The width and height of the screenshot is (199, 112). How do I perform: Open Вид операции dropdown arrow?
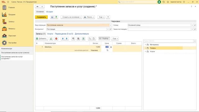tap(111, 25)
